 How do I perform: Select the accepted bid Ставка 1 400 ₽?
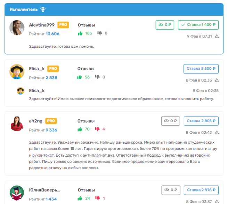[198, 25]
